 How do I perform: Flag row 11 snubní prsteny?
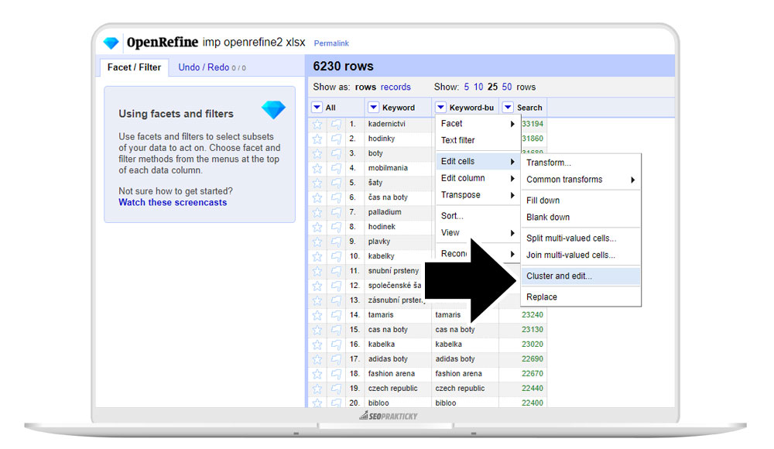pos(336,271)
